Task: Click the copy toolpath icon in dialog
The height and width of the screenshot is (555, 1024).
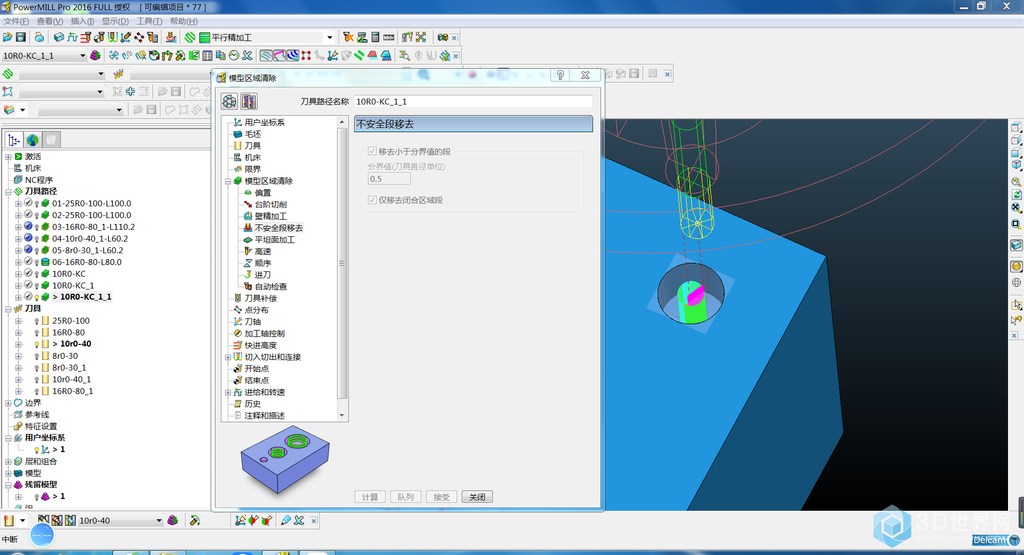Action: 249,101
